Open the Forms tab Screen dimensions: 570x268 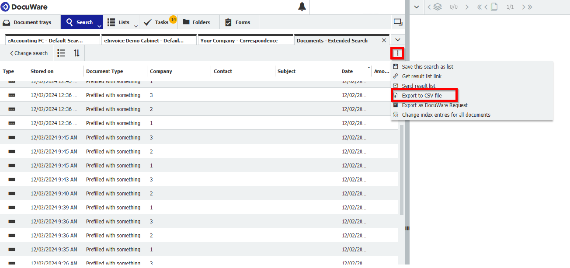238,22
